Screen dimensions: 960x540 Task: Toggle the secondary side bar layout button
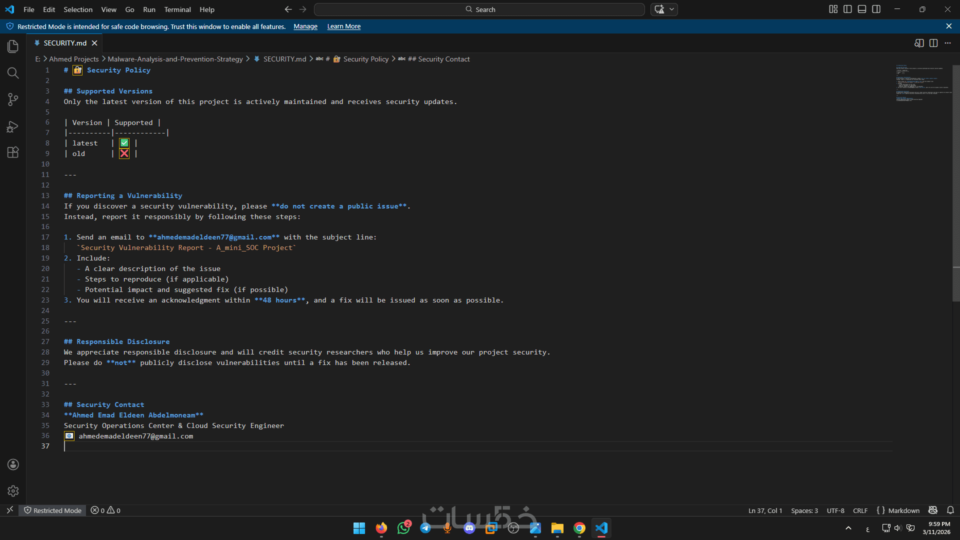tap(876, 9)
